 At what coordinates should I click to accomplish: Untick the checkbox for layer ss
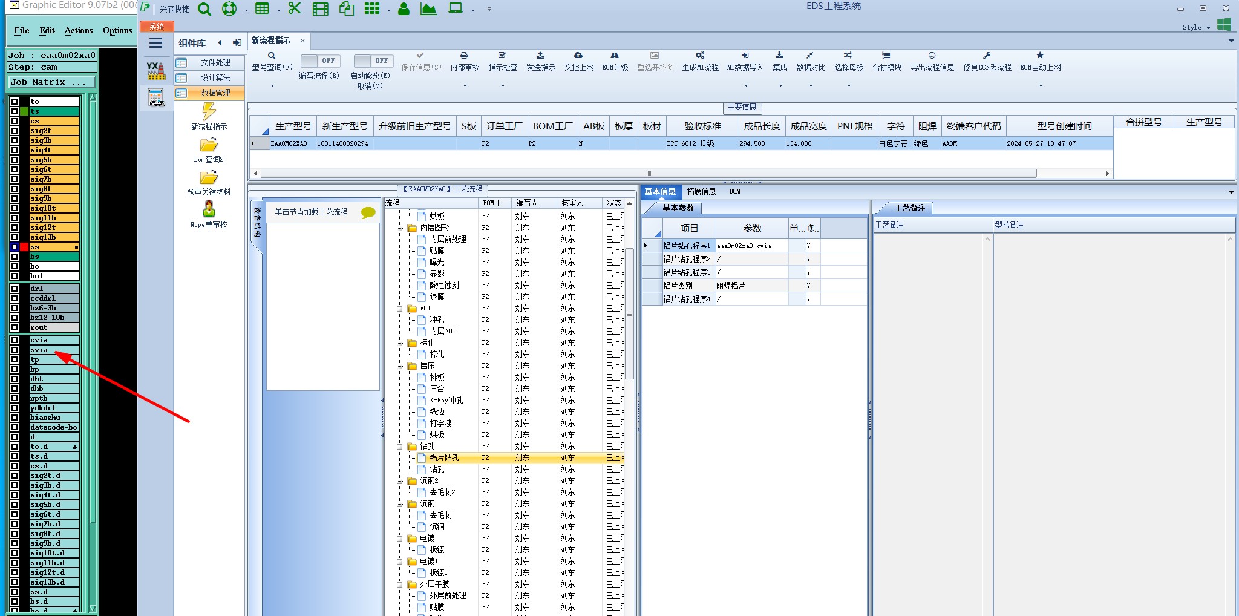(x=15, y=247)
